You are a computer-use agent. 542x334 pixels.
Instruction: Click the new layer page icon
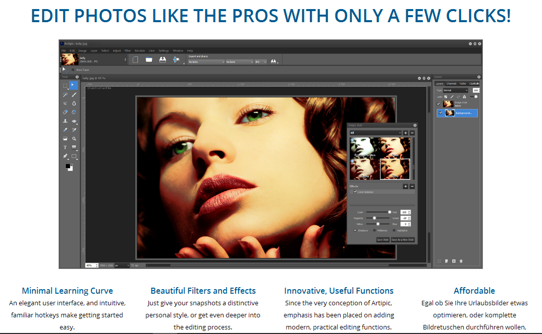click(446, 261)
